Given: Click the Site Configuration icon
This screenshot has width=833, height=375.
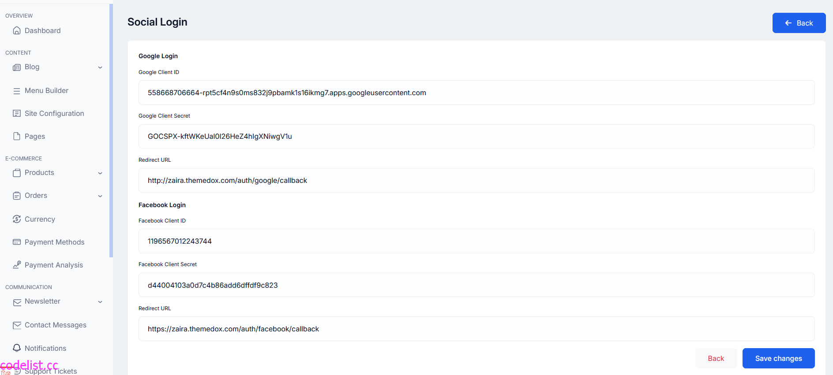Looking at the screenshot, I should 17,113.
